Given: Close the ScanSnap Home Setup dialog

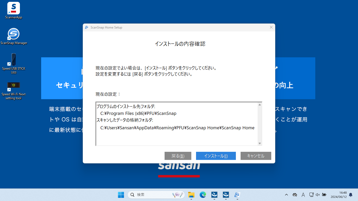Looking at the screenshot, I should point(271,27).
